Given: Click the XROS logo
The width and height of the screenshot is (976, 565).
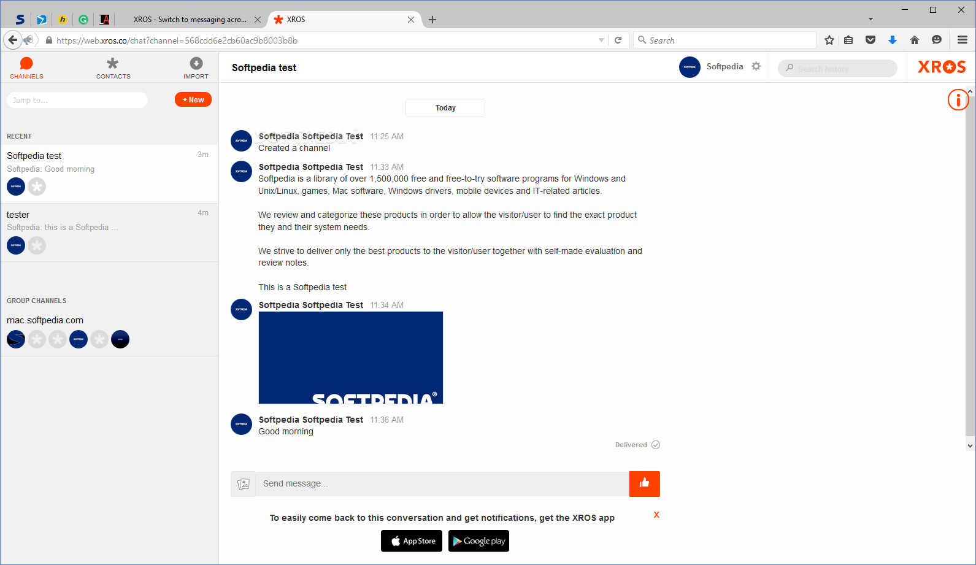Looking at the screenshot, I should point(942,67).
